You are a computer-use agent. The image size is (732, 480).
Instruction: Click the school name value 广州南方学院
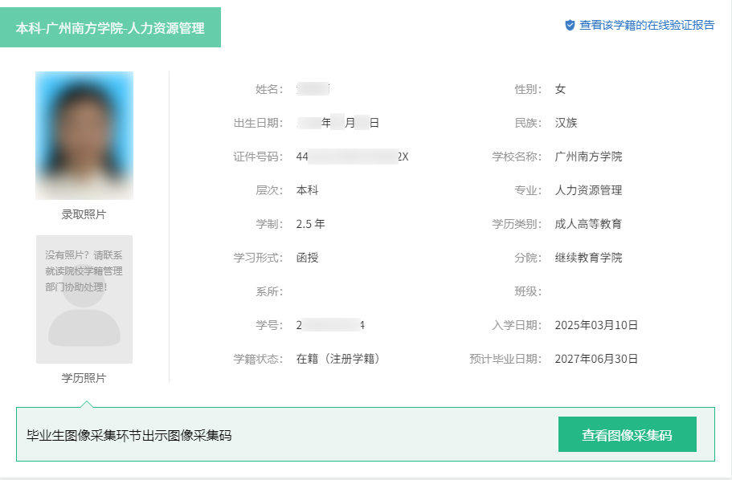[588, 157]
